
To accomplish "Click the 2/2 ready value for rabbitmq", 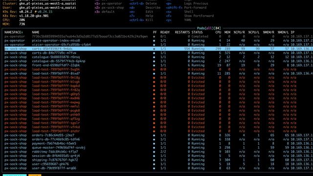I will click(x=163, y=152).
